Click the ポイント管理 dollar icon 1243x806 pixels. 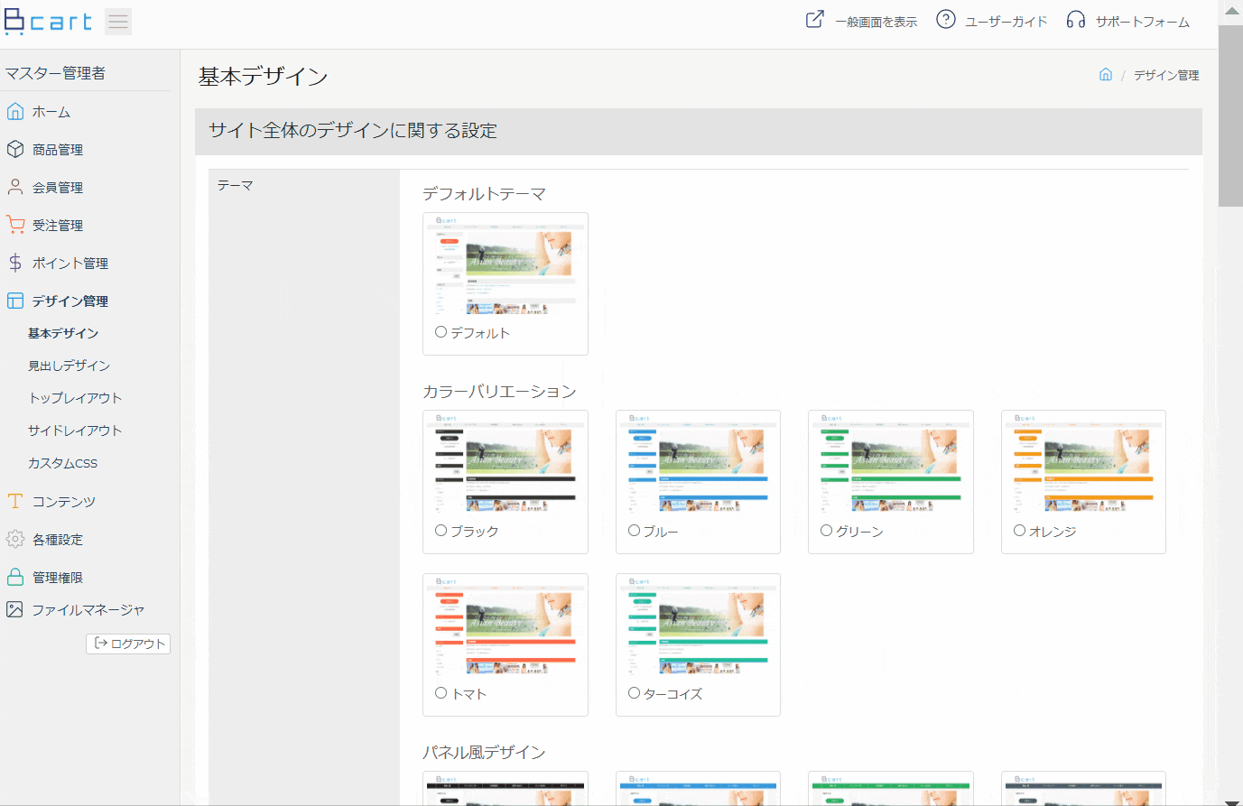click(x=15, y=263)
